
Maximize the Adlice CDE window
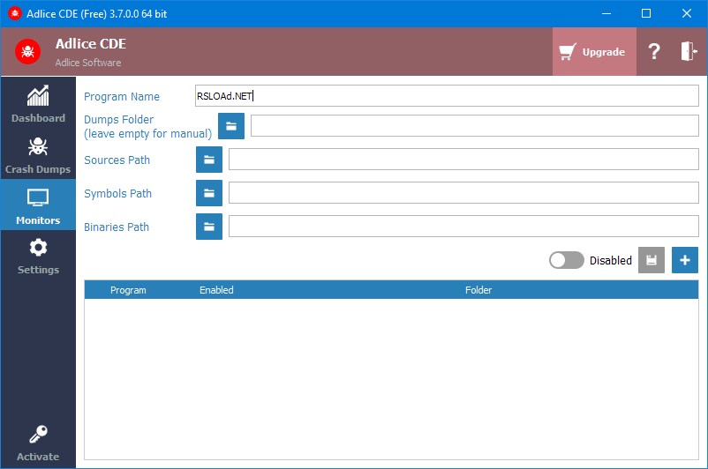(x=646, y=13)
